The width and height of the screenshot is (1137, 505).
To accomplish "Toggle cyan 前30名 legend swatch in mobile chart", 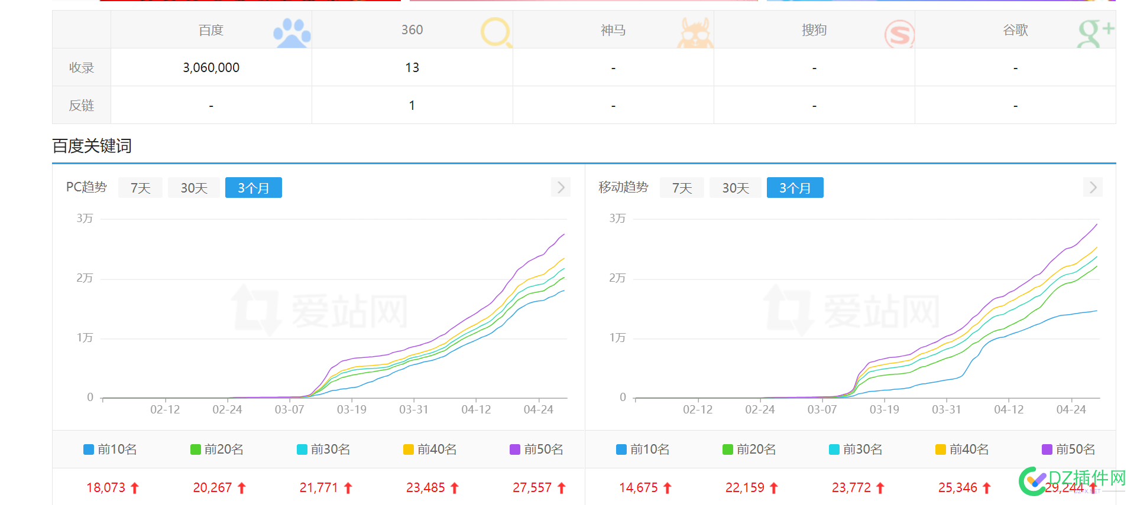I will [x=834, y=449].
